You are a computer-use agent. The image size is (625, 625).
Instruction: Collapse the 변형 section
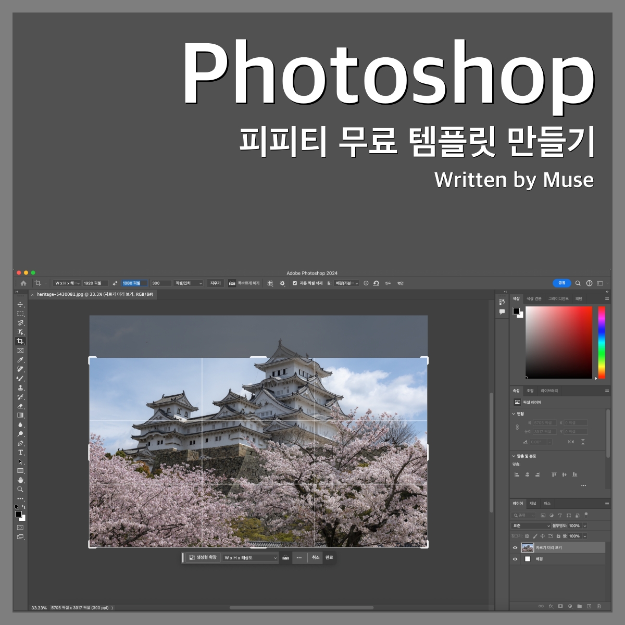point(514,414)
